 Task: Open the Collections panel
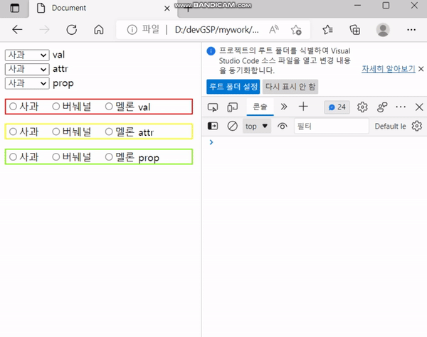[x=355, y=30]
